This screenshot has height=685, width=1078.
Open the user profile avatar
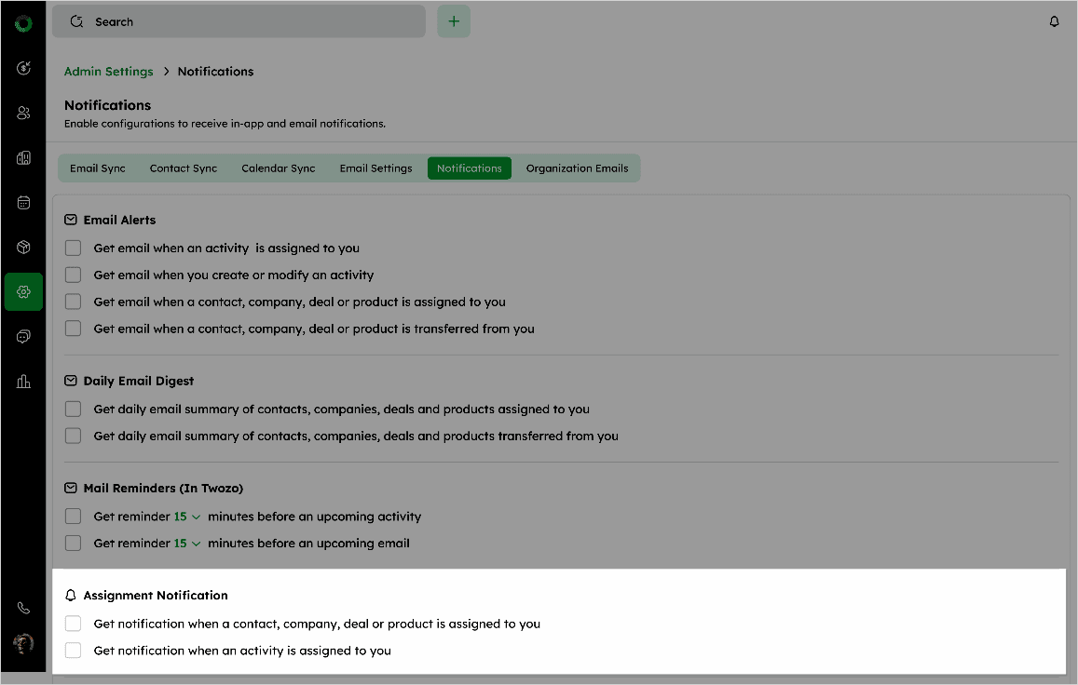tap(23, 643)
